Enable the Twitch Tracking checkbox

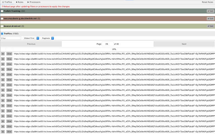pos(2,11)
